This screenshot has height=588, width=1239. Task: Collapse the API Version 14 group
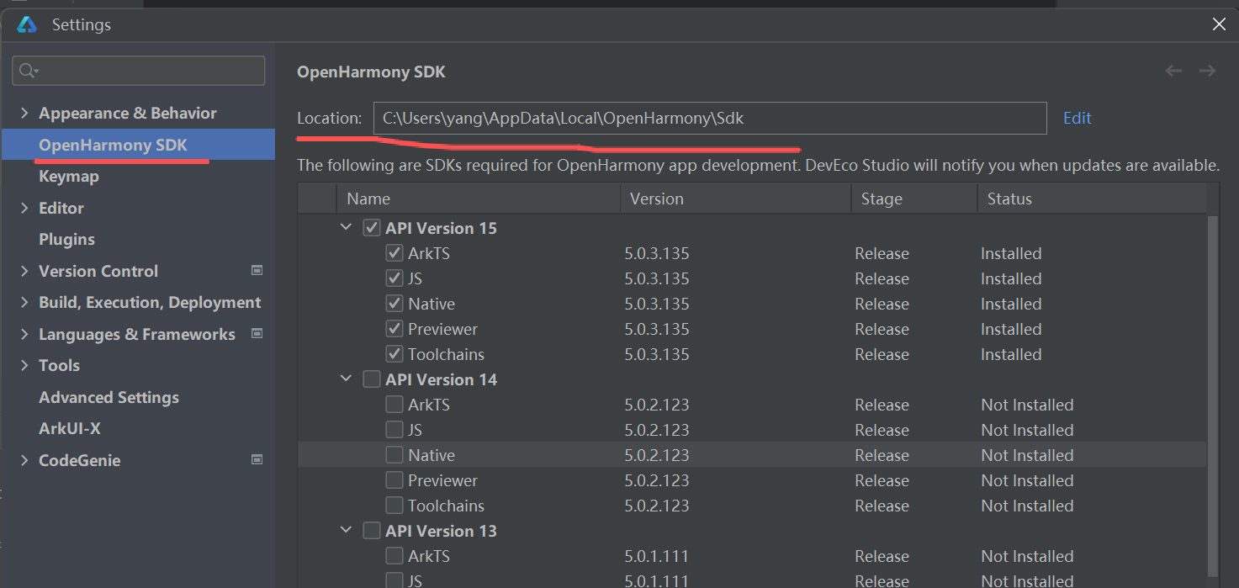(346, 379)
